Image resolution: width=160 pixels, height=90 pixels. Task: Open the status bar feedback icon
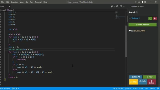click(x=158, y=88)
